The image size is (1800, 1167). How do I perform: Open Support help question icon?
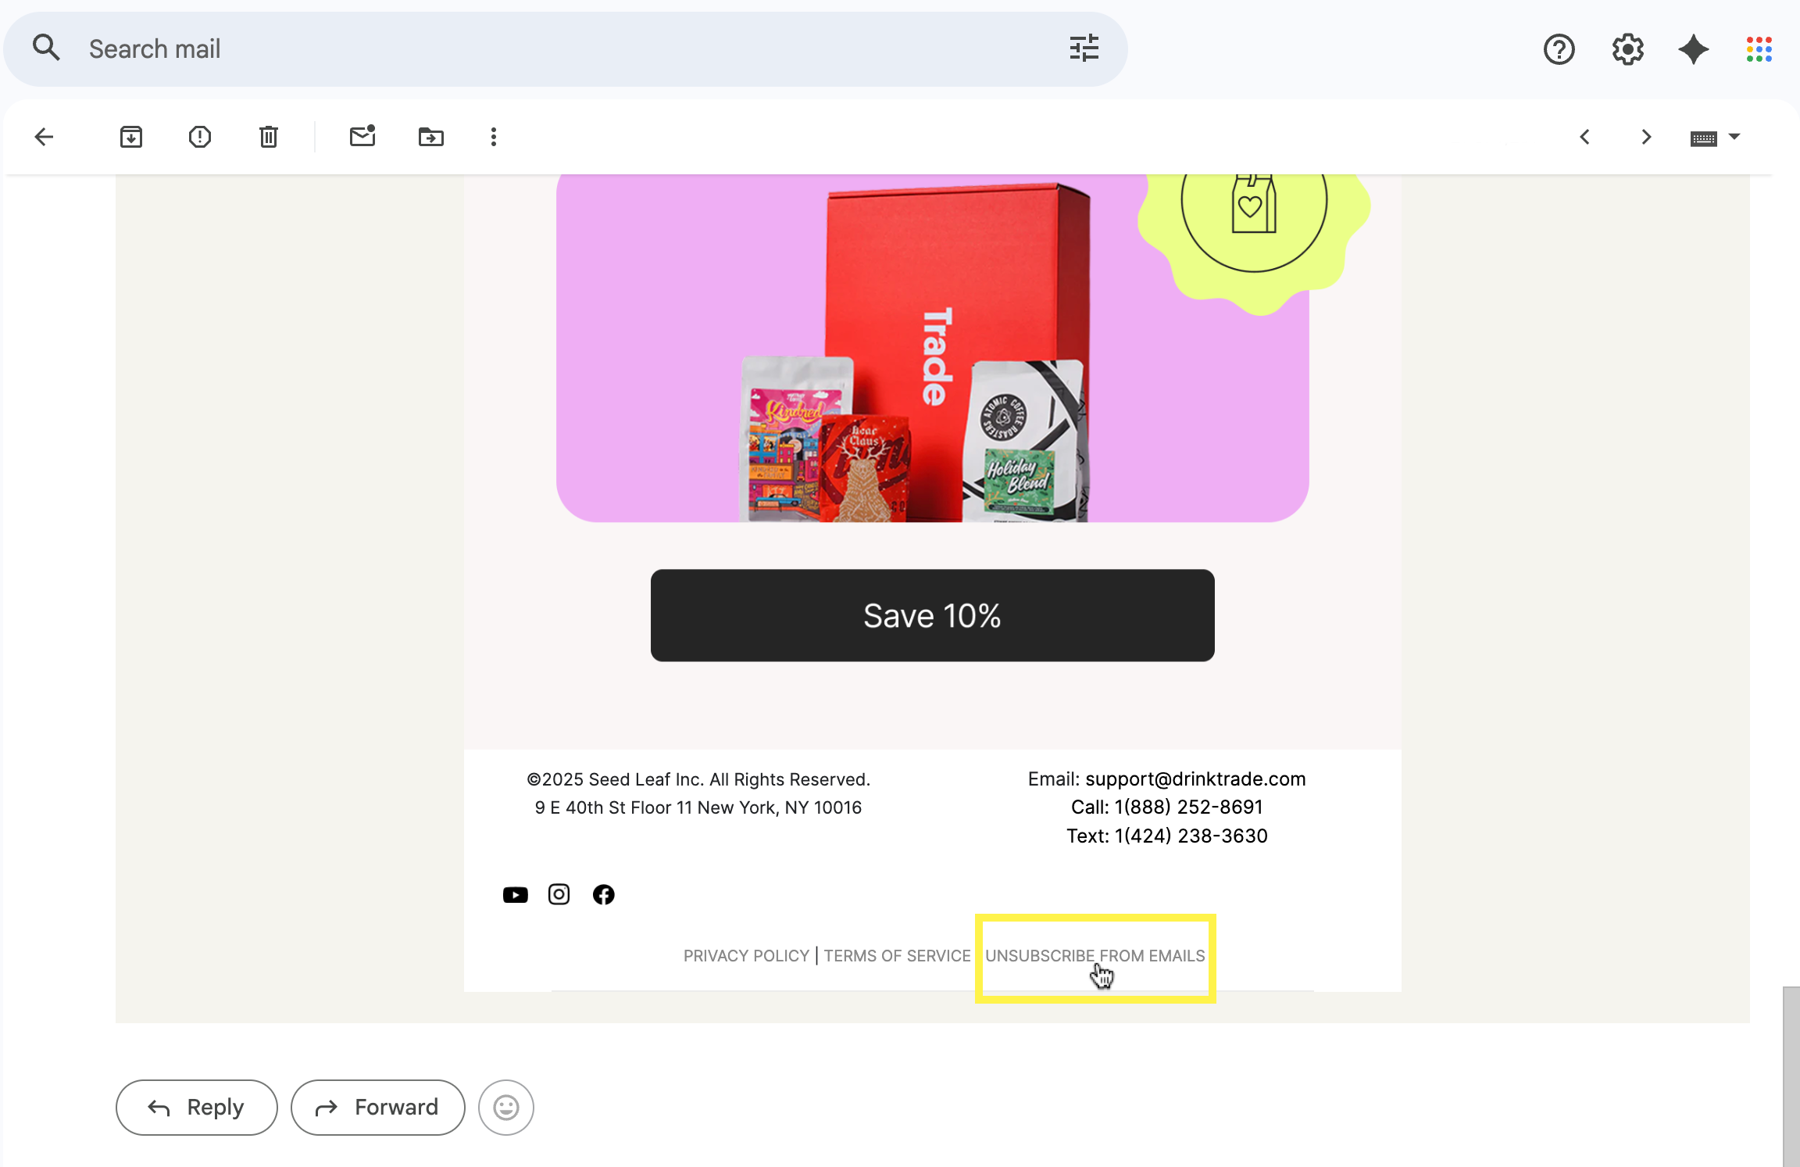tap(1559, 49)
